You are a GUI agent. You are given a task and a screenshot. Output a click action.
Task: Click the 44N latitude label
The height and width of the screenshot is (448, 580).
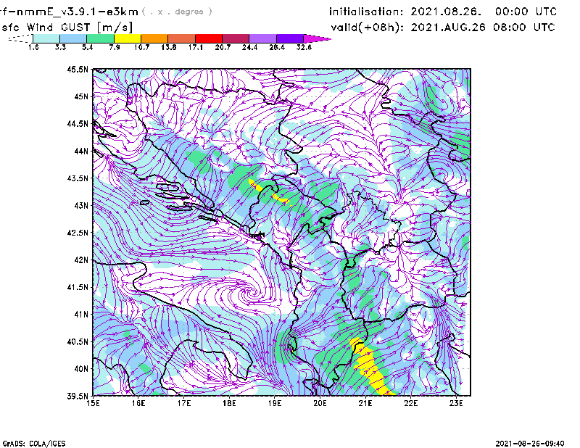click(81, 151)
